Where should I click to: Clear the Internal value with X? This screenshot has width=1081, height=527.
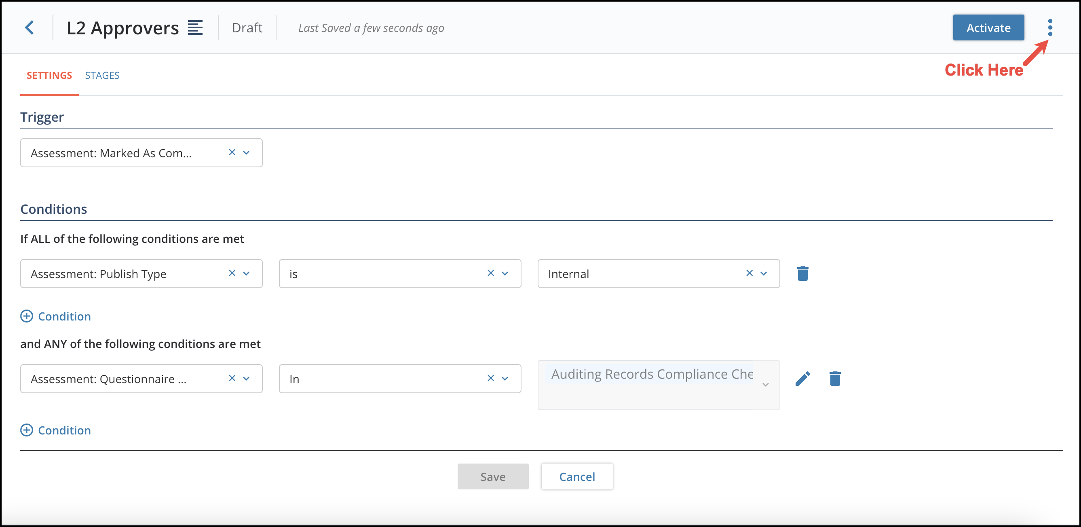(750, 273)
